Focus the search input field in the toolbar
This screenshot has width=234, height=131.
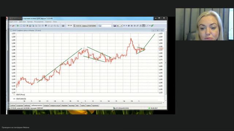[106, 26]
